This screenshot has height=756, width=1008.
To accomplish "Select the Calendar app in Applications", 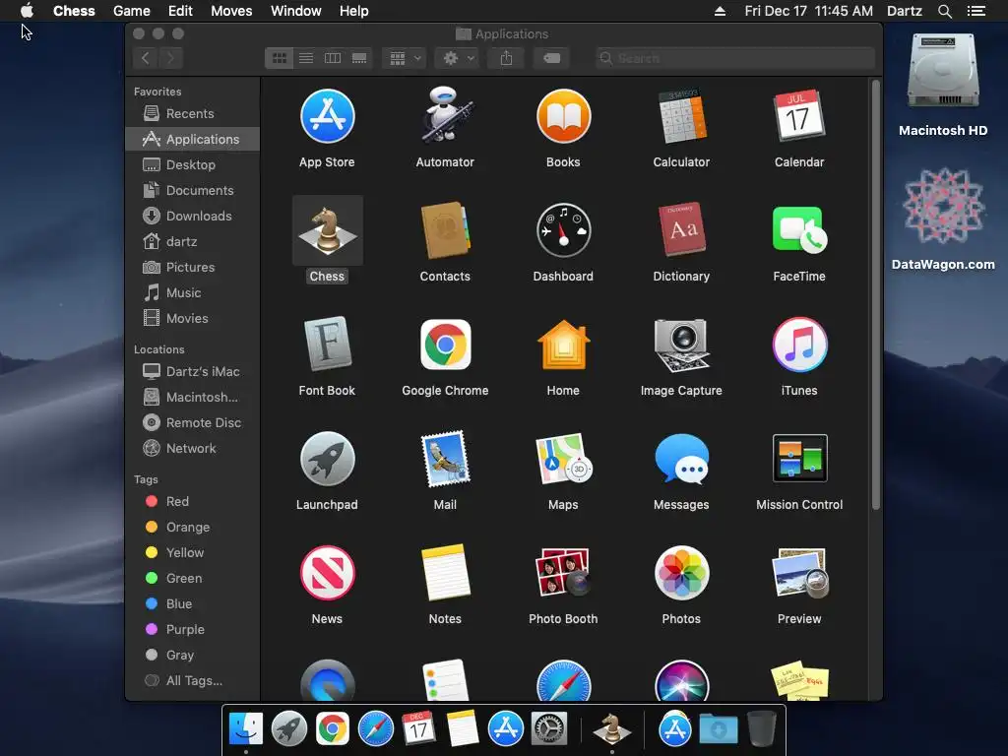I will coord(799,116).
